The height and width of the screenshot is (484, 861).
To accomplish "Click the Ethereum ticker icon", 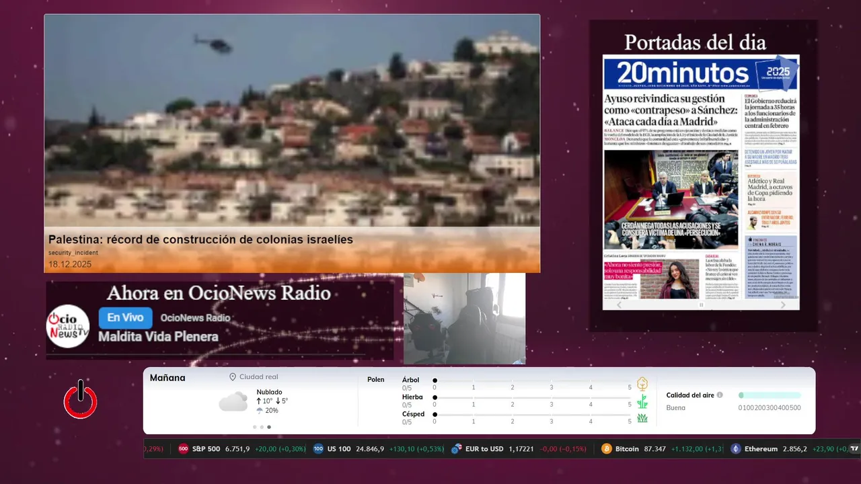I will pyautogui.click(x=736, y=449).
